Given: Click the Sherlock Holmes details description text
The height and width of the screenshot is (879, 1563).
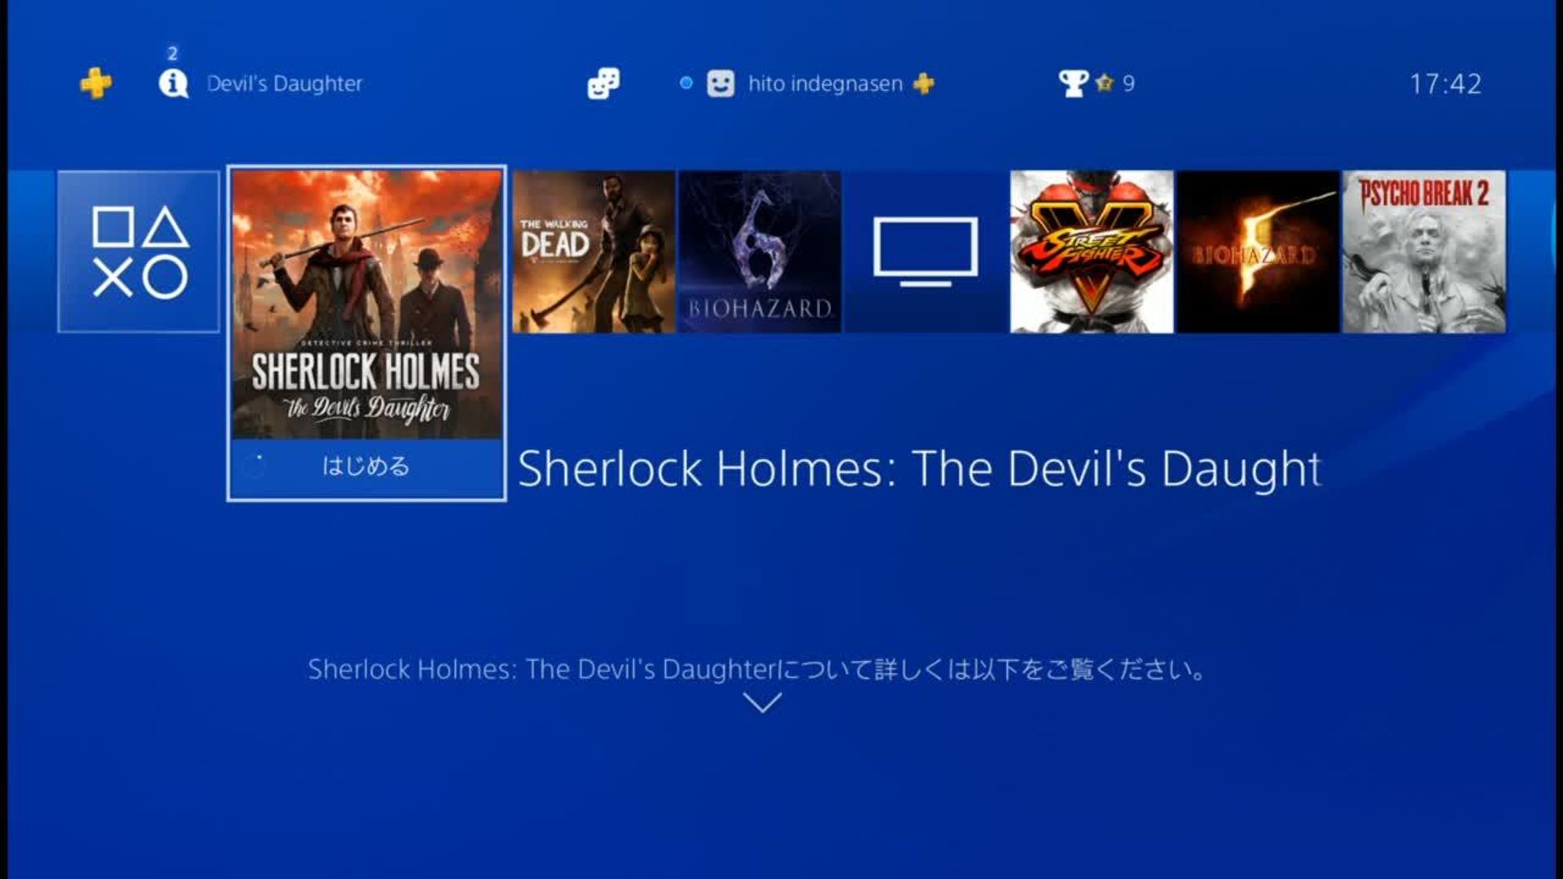Looking at the screenshot, I should coord(757,670).
